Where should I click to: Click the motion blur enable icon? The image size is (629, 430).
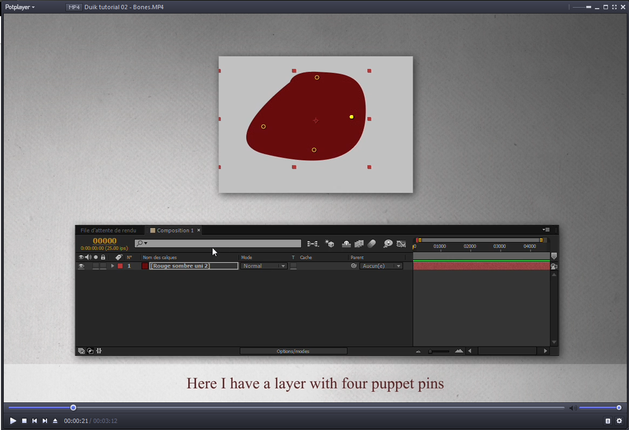click(372, 244)
